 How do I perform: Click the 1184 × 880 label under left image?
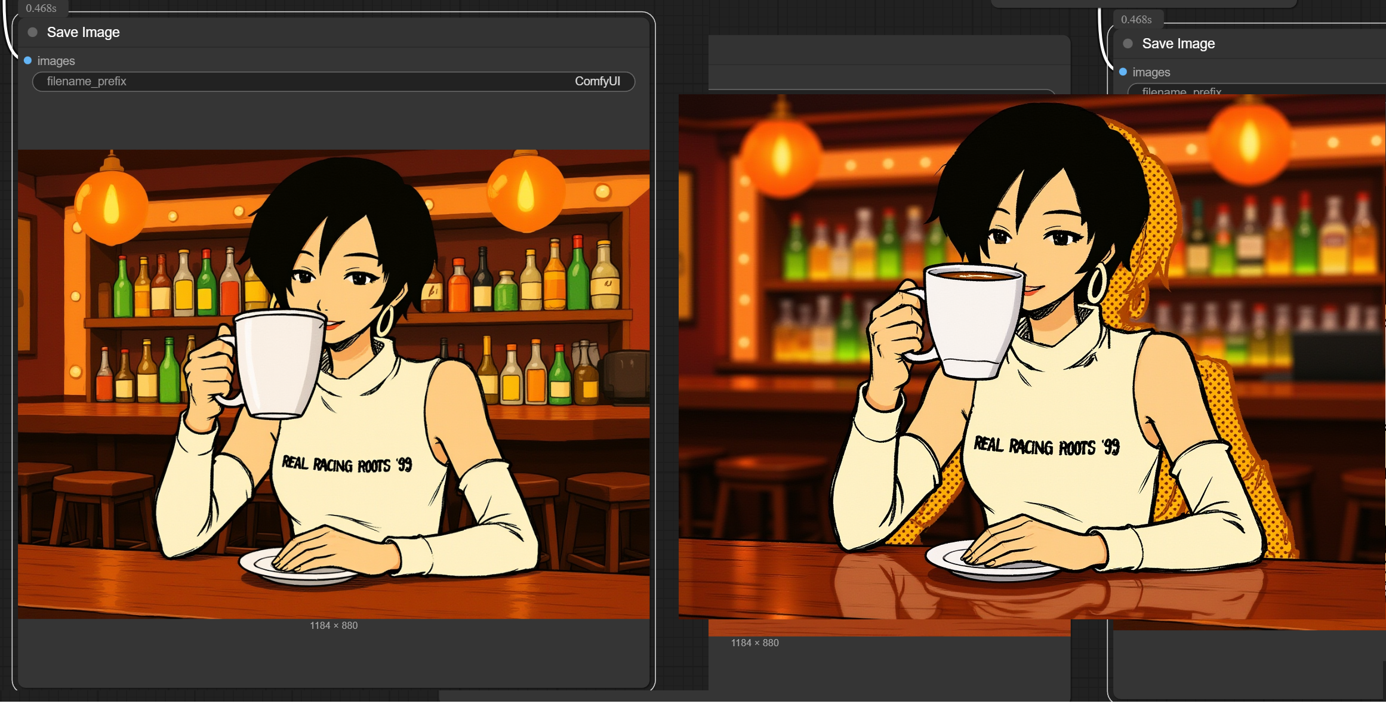point(334,625)
